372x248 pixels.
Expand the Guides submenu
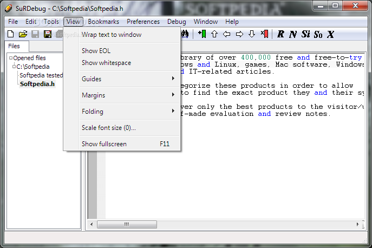pyautogui.click(x=130, y=79)
